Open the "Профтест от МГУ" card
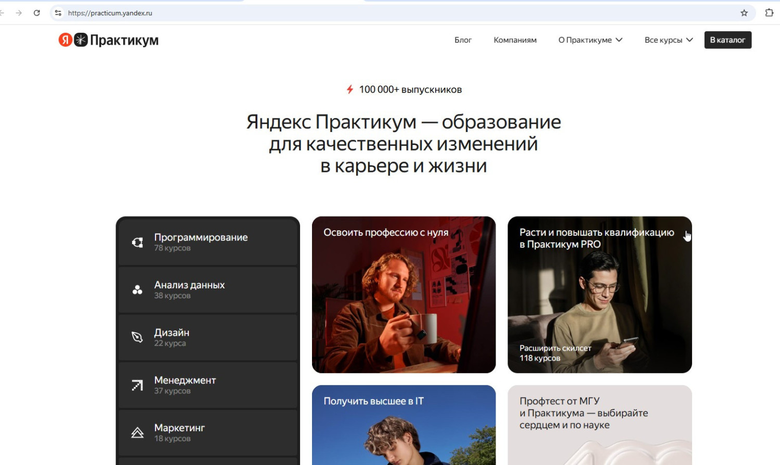This screenshot has width=780, height=465. (x=600, y=425)
